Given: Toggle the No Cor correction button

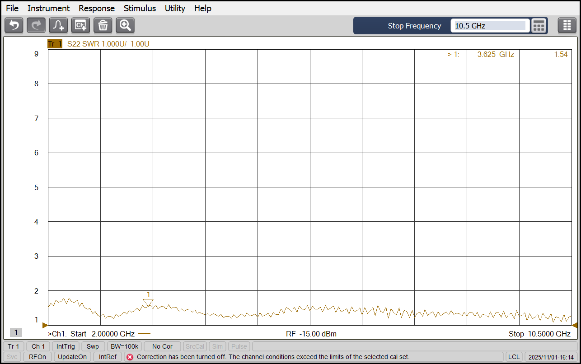Looking at the screenshot, I should (162, 346).
